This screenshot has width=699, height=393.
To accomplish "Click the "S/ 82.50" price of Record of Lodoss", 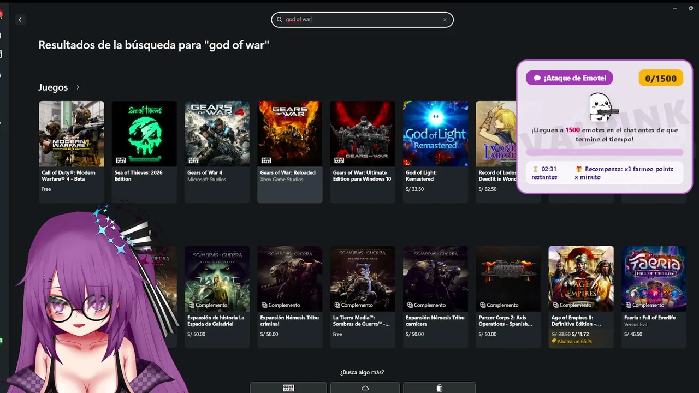I will 488,189.
